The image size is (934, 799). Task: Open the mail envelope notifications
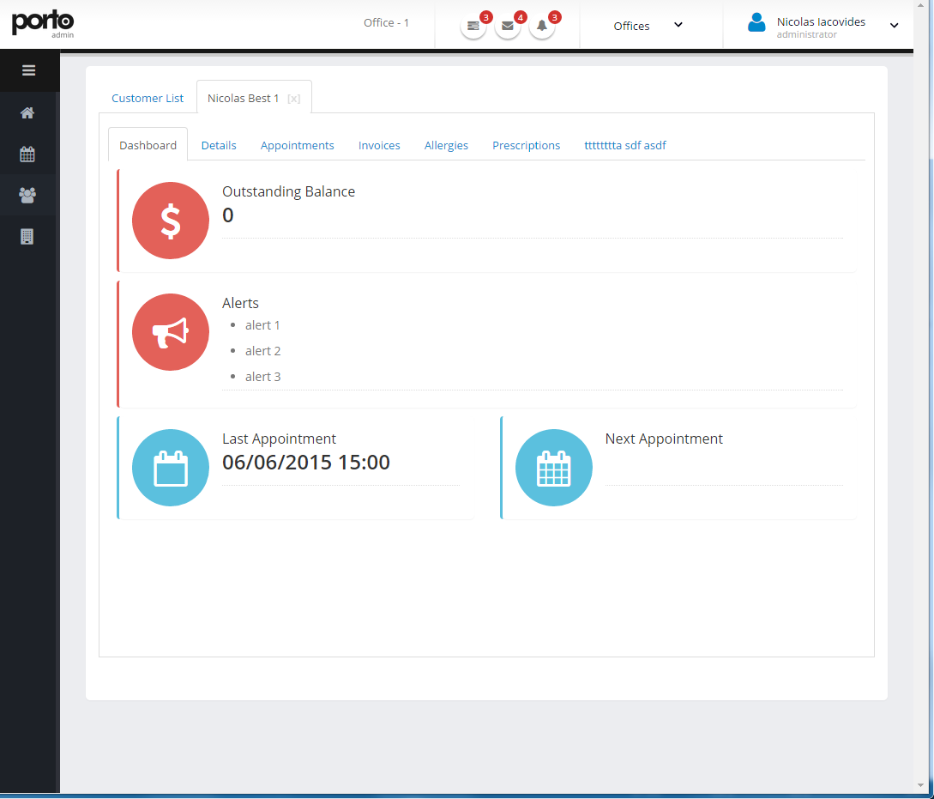(x=508, y=27)
